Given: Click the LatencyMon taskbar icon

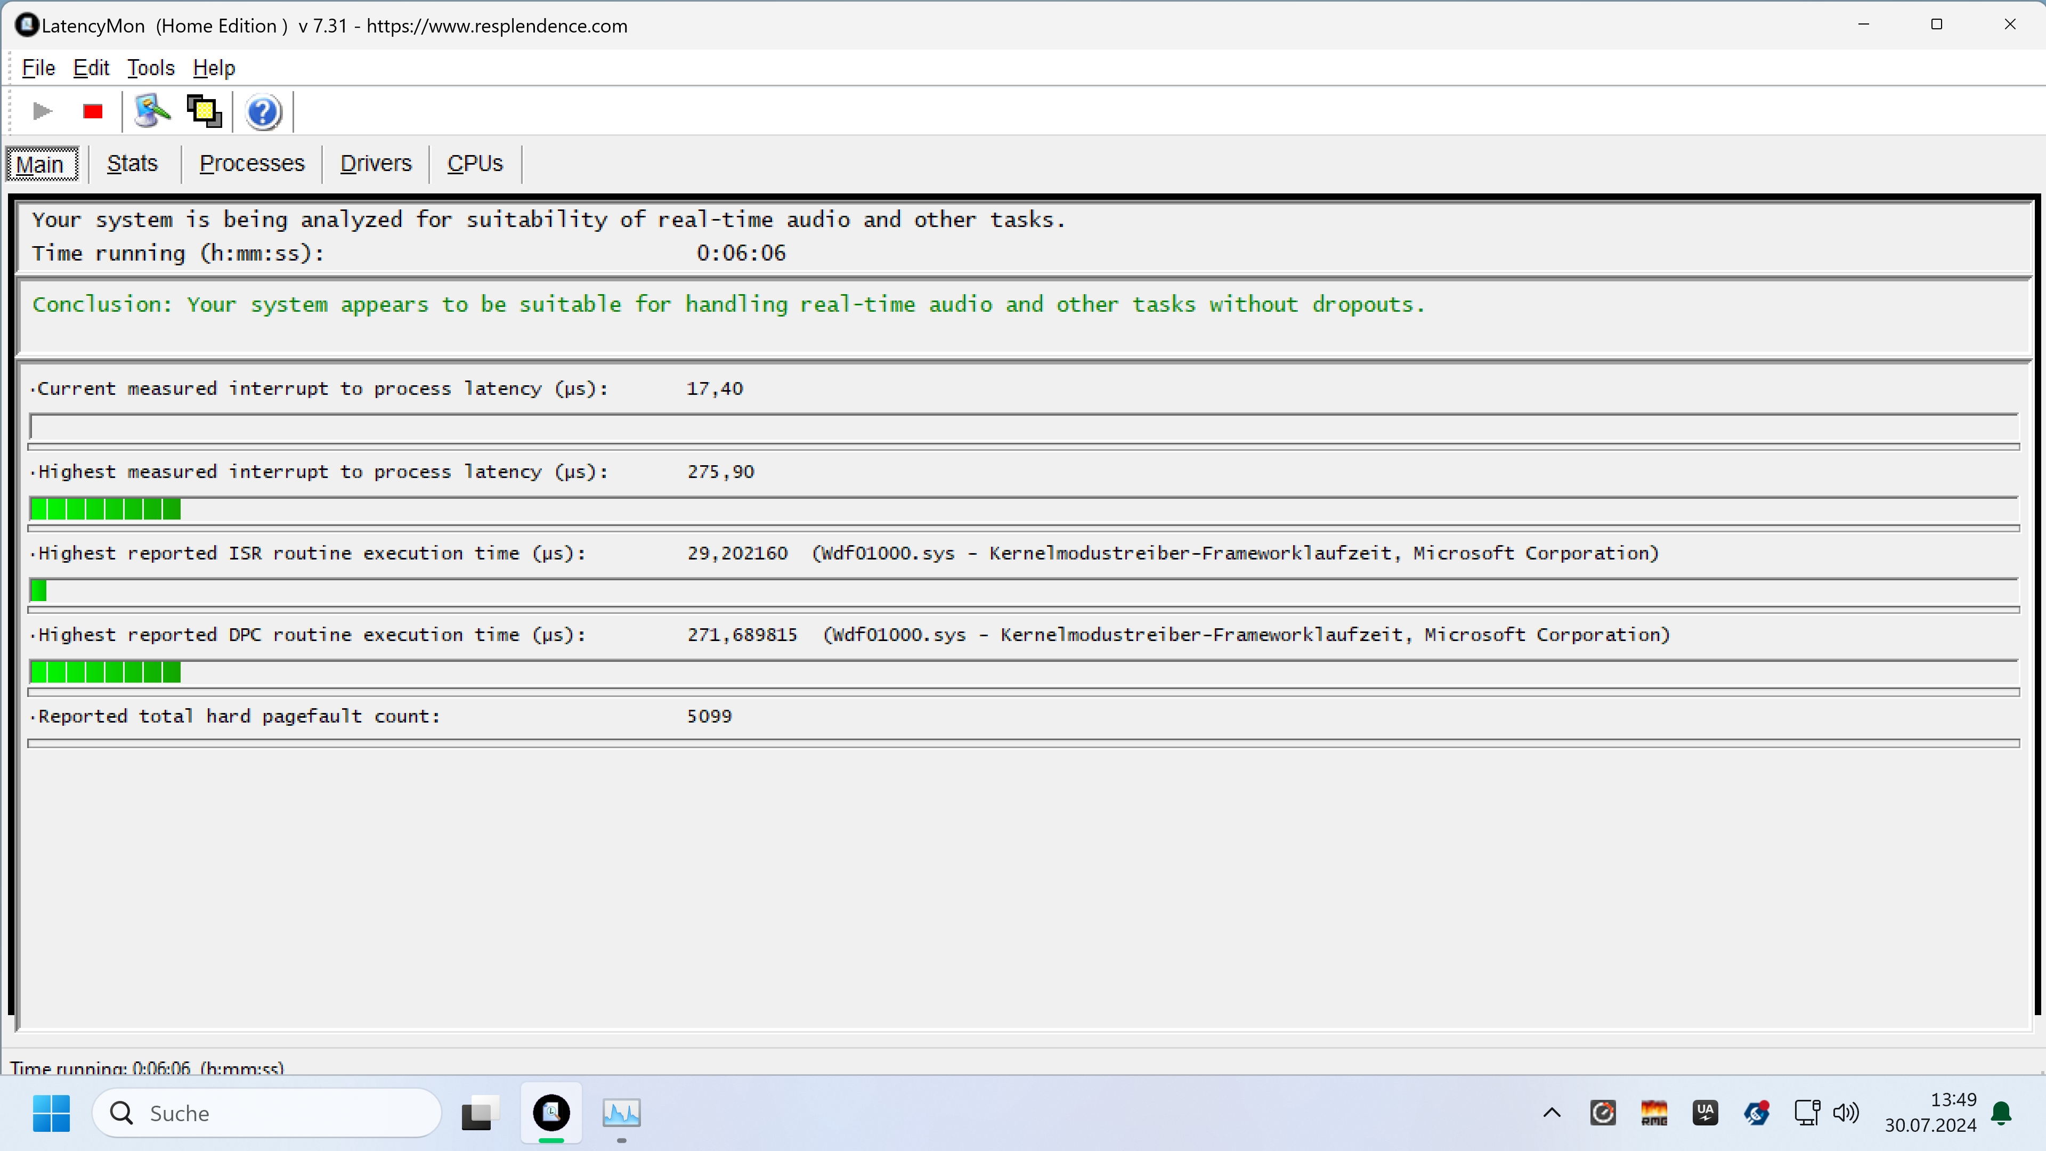Looking at the screenshot, I should click(551, 1113).
